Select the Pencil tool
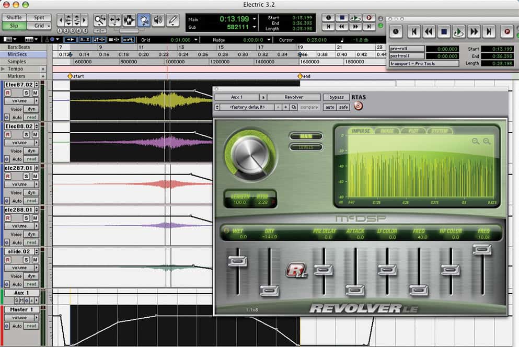The image size is (519, 347). point(172,20)
